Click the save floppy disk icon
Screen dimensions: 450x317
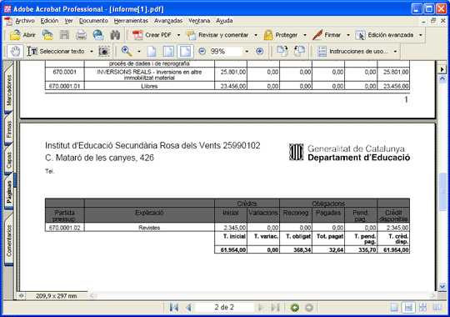coord(64,35)
